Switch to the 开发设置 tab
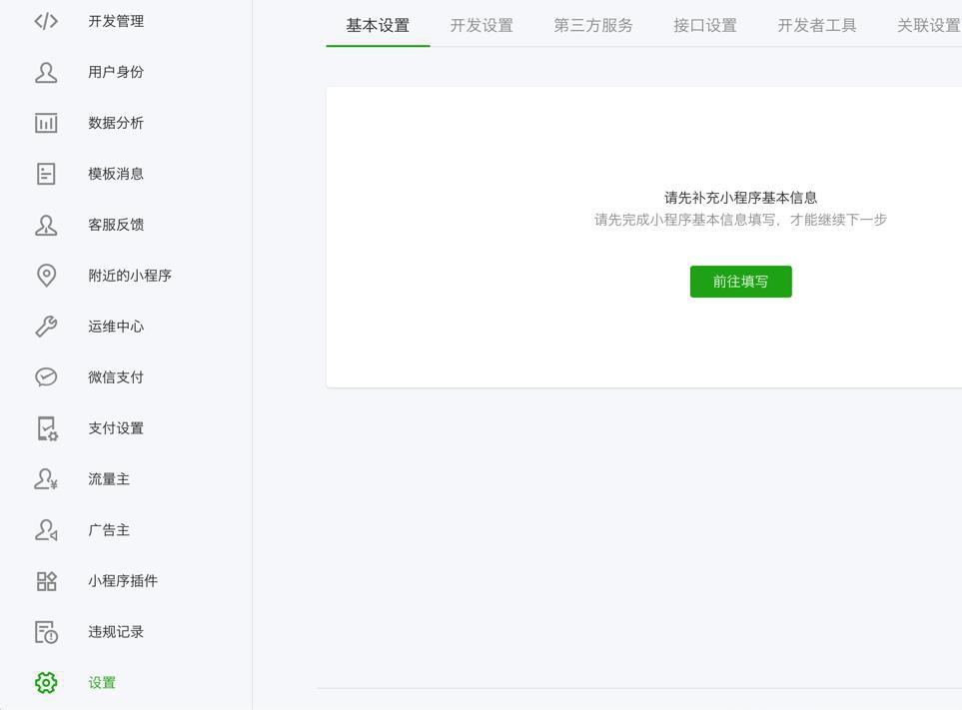 click(481, 26)
